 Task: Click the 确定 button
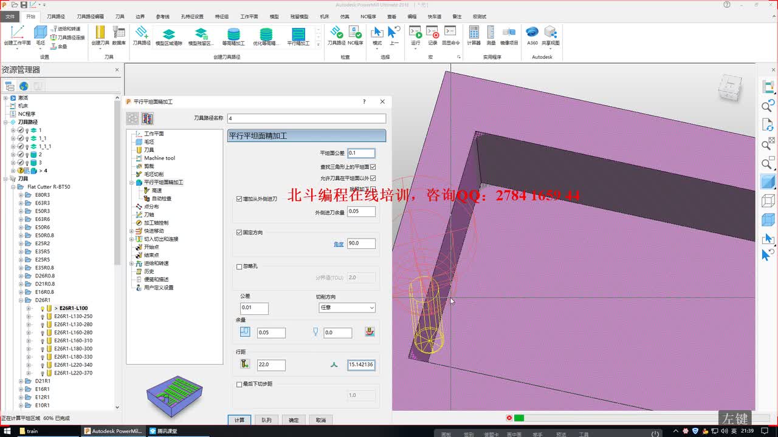click(294, 420)
